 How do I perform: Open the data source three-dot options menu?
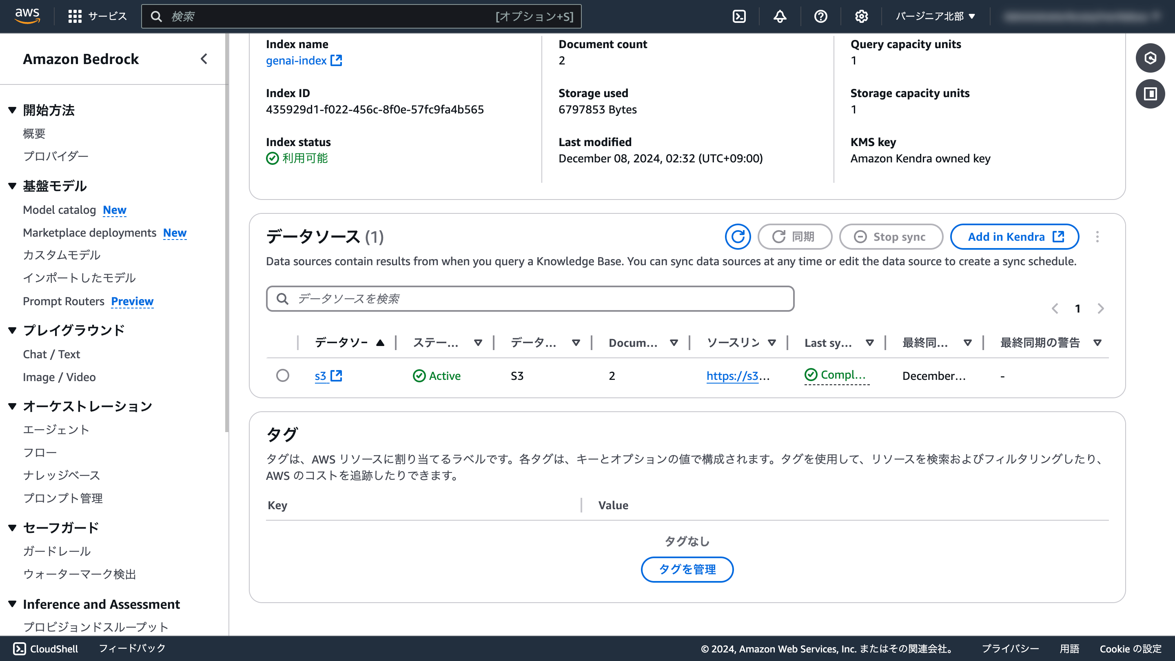[1097, 237]
